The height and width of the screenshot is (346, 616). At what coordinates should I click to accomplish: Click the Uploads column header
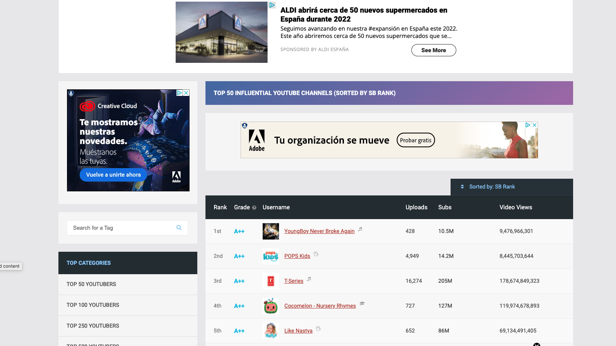(x=417, y=207)
